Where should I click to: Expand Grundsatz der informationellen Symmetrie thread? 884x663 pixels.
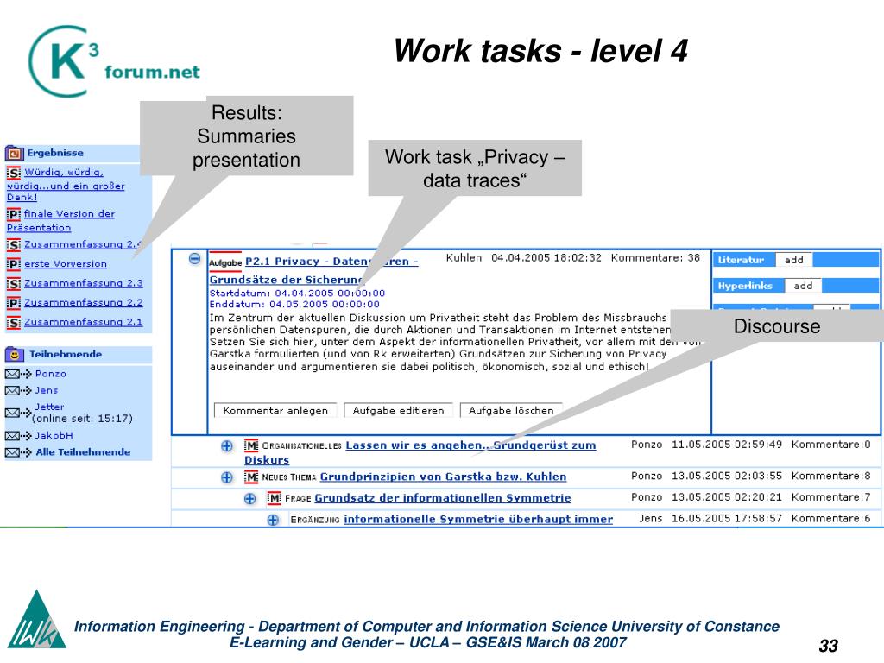pyautogui.click(x=249, y=499)
